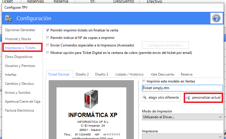The width and height of the screenshot is (226, 139).
Task: Enable Enviar Comandos especiales a la Impresora
Action: [x=48, y=45]
